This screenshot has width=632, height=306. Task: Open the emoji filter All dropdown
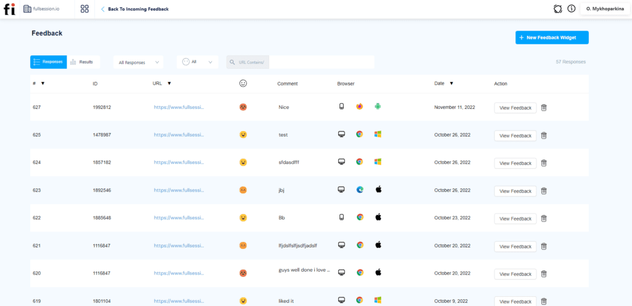197,62
